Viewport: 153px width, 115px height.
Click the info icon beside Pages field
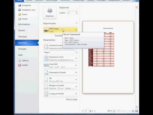(76, 52)
